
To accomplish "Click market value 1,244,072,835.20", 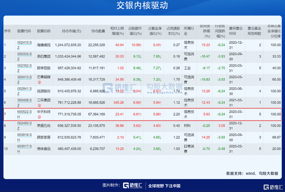I will click(x=68, y=45).
